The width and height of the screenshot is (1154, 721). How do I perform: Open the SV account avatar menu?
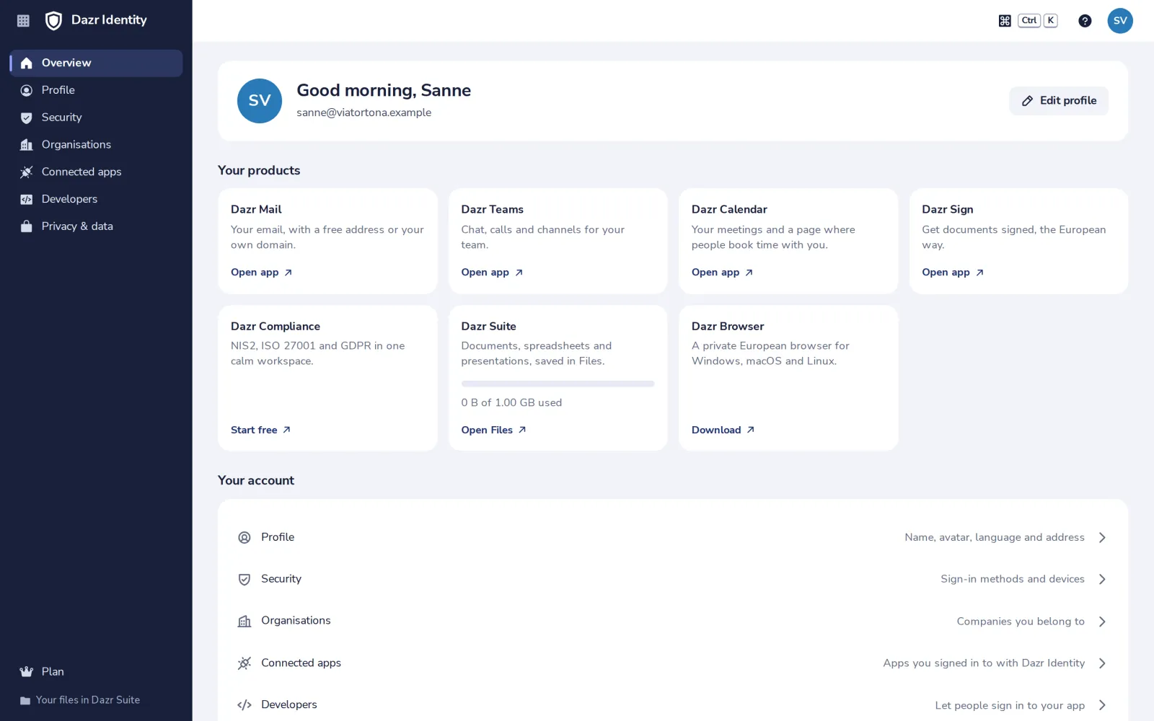pyautogui.click(x=1120, y=21)
